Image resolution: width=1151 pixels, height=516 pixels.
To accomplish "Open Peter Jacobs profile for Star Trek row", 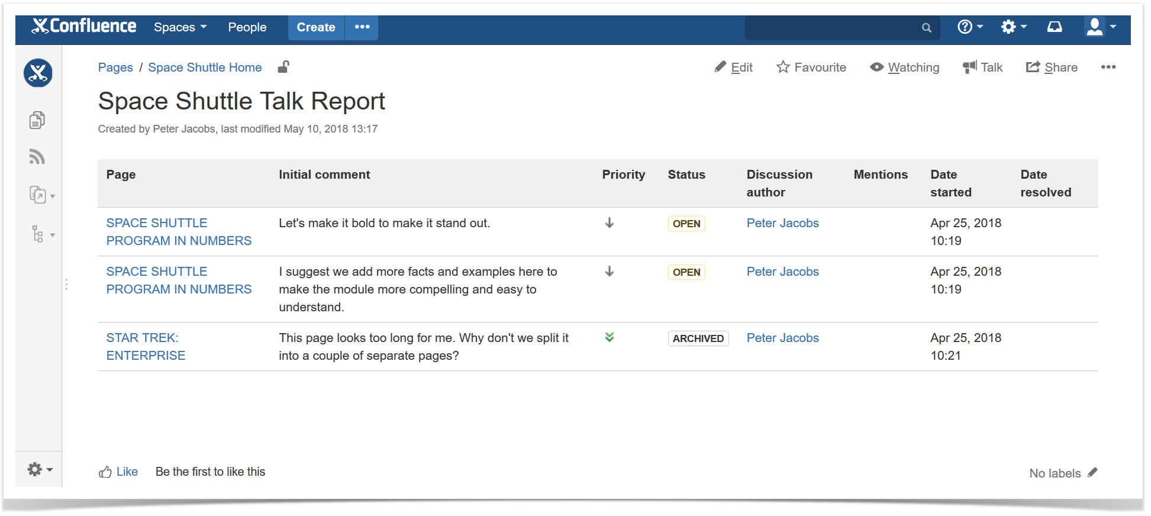I will (782, 338).
